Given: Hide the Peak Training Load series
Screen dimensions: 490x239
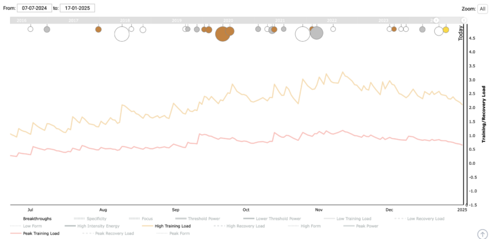Looking at the screenshot, I should point(35,233).
